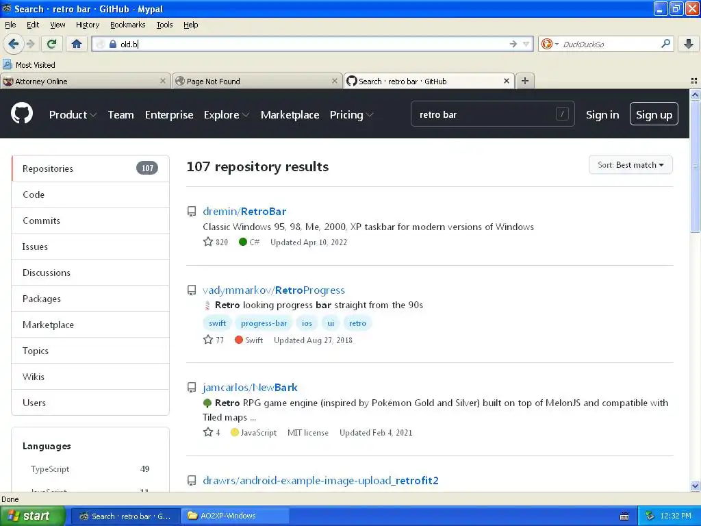Open the File menu

tap(10, 25)
